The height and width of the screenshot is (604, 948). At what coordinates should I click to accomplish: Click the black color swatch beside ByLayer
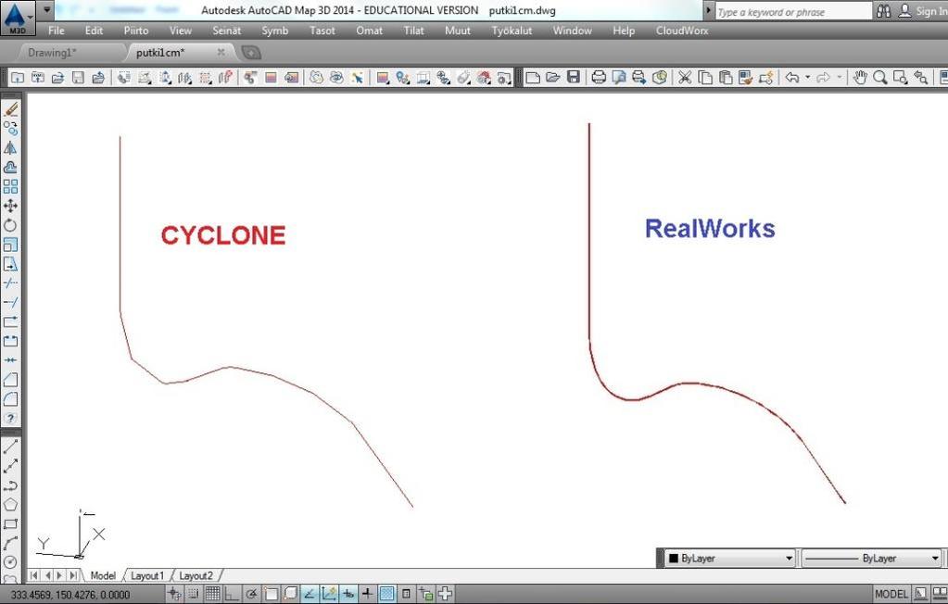pyautogui.click(x=673, y=558)
